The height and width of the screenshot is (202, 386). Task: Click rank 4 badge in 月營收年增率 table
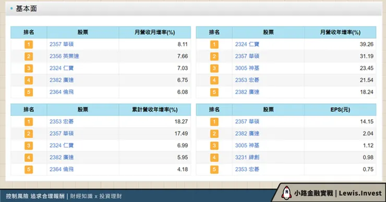point(214,80)
